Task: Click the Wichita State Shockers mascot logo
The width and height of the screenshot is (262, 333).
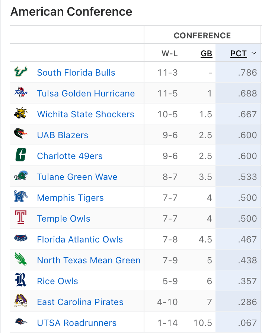Action: 20,114
